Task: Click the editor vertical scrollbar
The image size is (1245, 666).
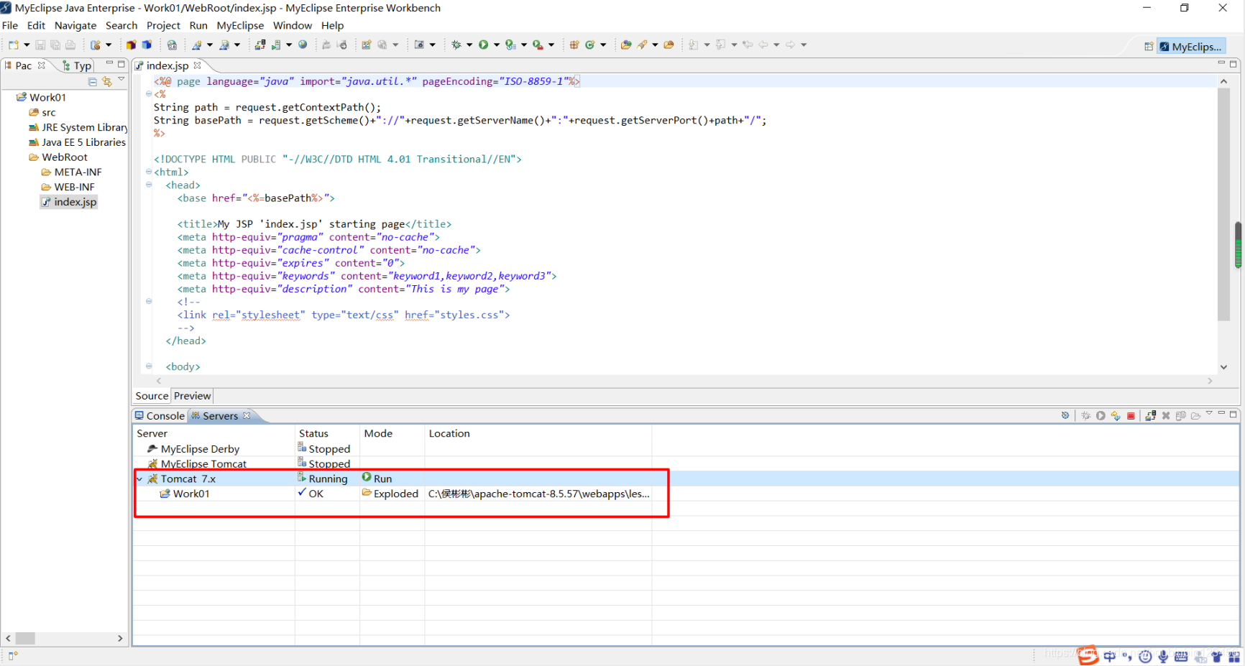Action: 1223,204
